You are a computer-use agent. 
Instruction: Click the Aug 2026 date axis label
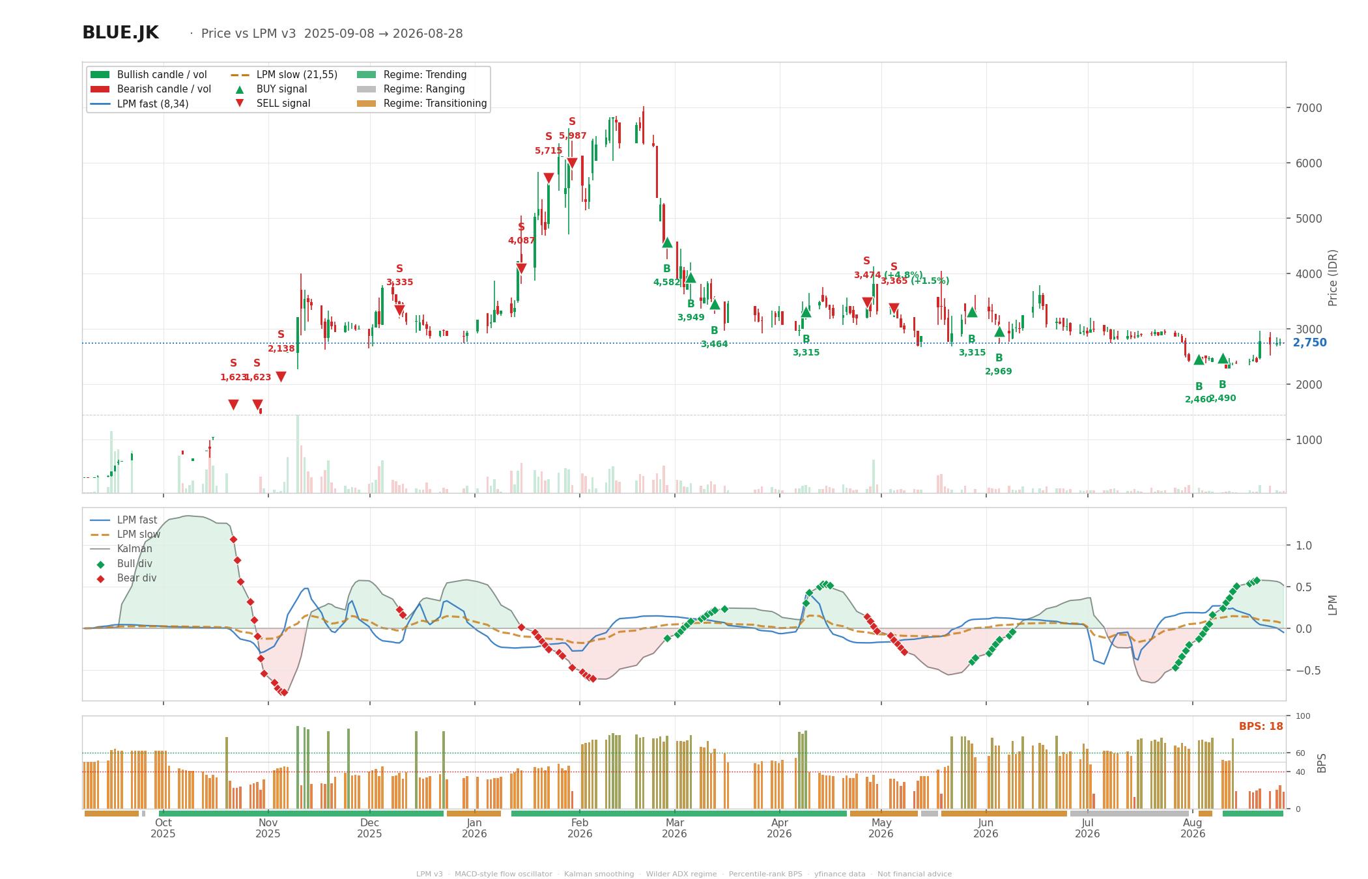pyautogui.click(x=1193, y=828)
